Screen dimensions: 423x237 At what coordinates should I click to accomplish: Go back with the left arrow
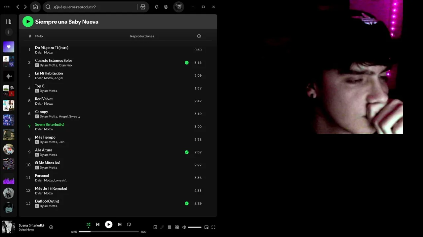point(18,7)
